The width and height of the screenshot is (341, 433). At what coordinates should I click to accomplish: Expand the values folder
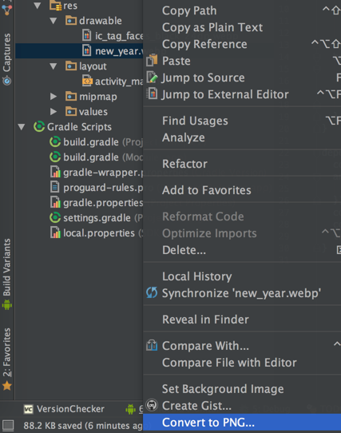(54, 112)
